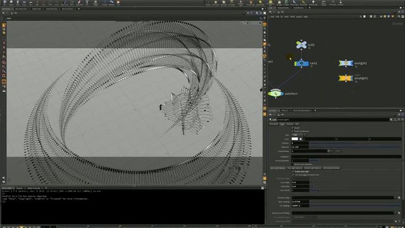Select the switcher1 node
Viewport: 405px width, 228px height.
(x=276, y=93)
